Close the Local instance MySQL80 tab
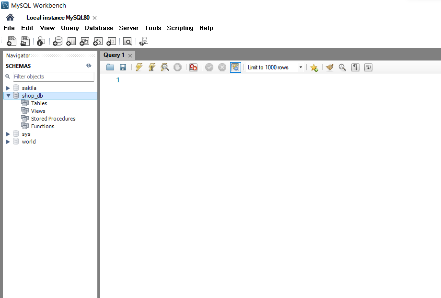The height and width of the screenshot is (298, 441). click(95, 18)
